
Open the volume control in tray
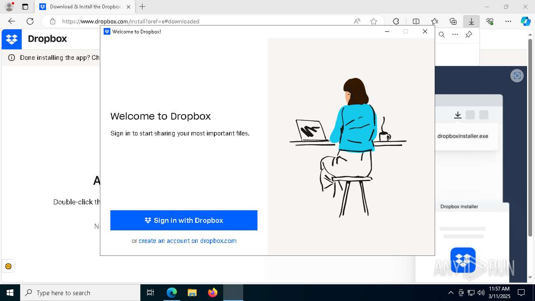point(481,293)
